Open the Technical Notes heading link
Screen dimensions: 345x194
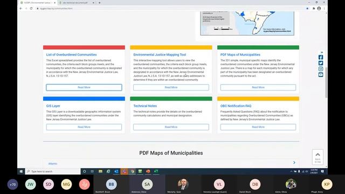pos(145,106)
